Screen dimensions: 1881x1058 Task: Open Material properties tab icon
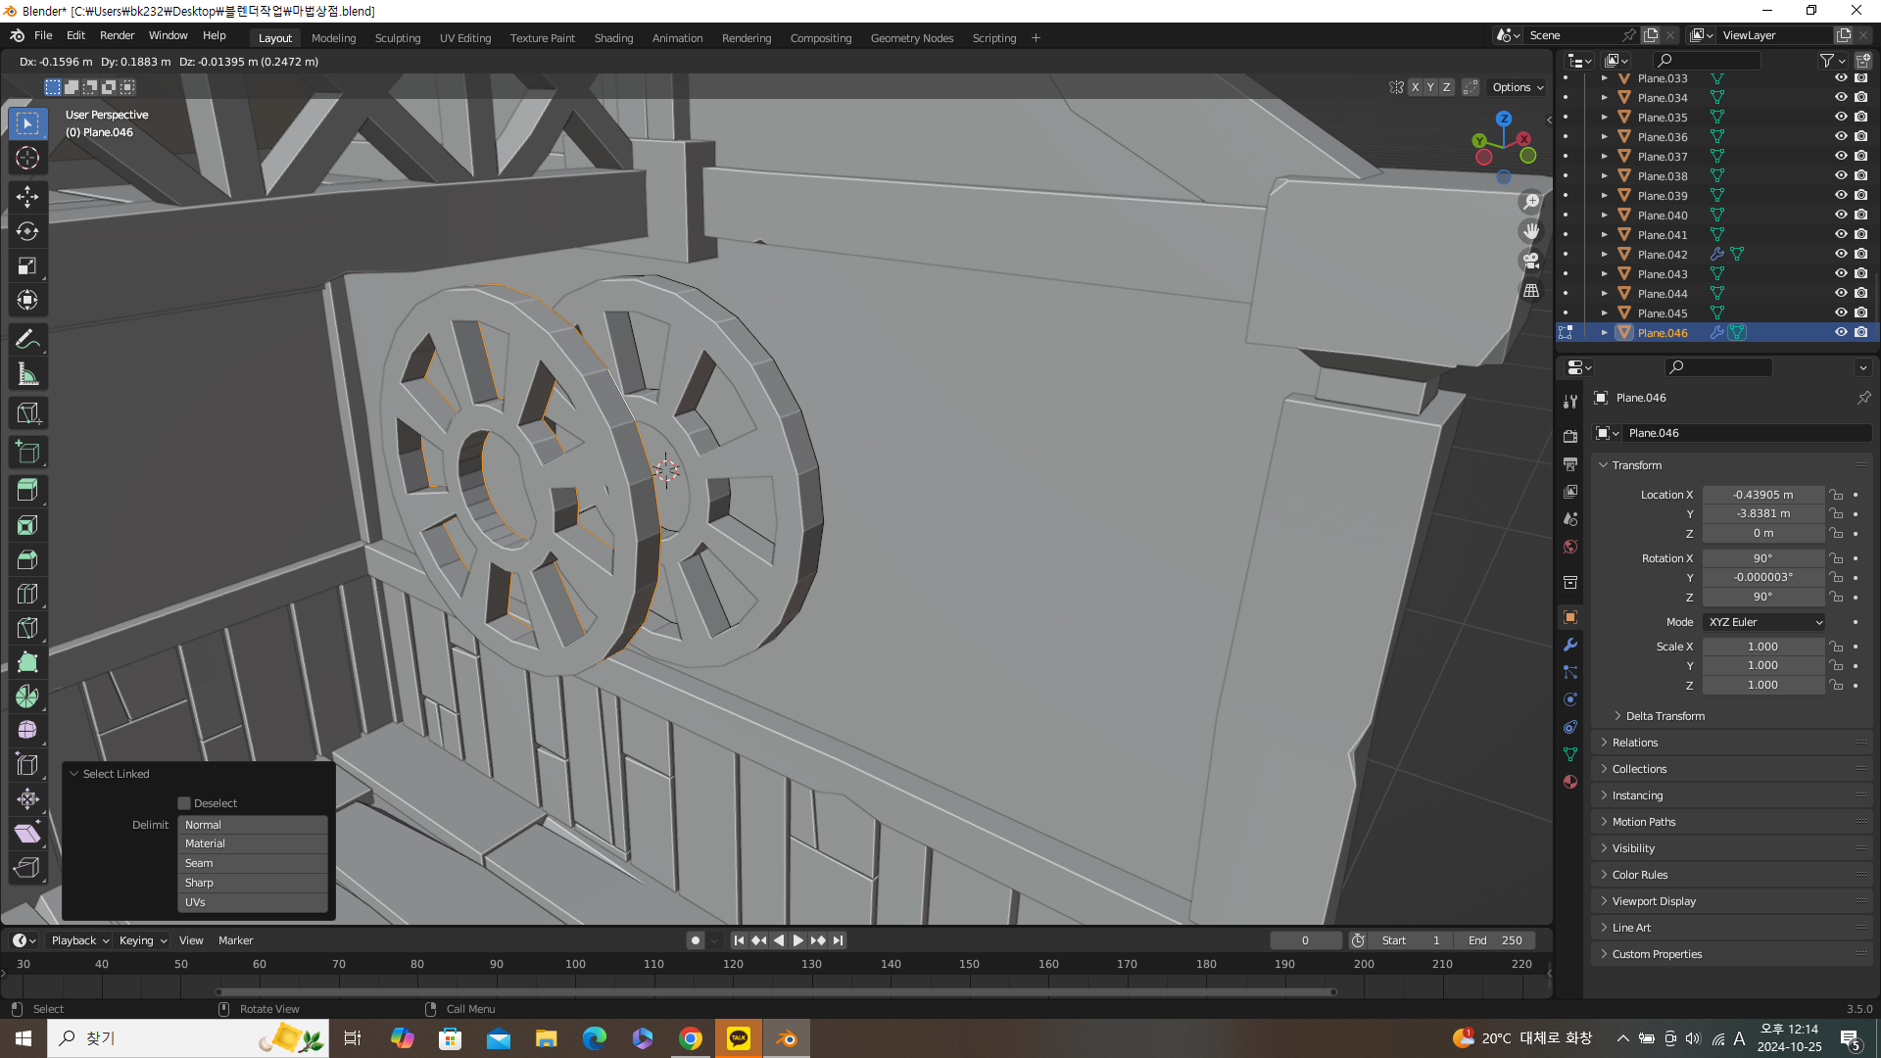pyautogui.click(x=1570, y=782)
